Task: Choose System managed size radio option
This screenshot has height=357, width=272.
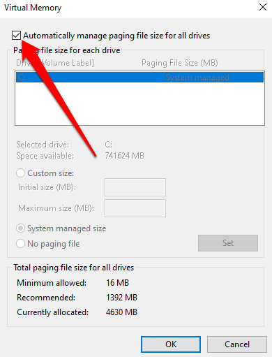Action: [x=20, y=228]
